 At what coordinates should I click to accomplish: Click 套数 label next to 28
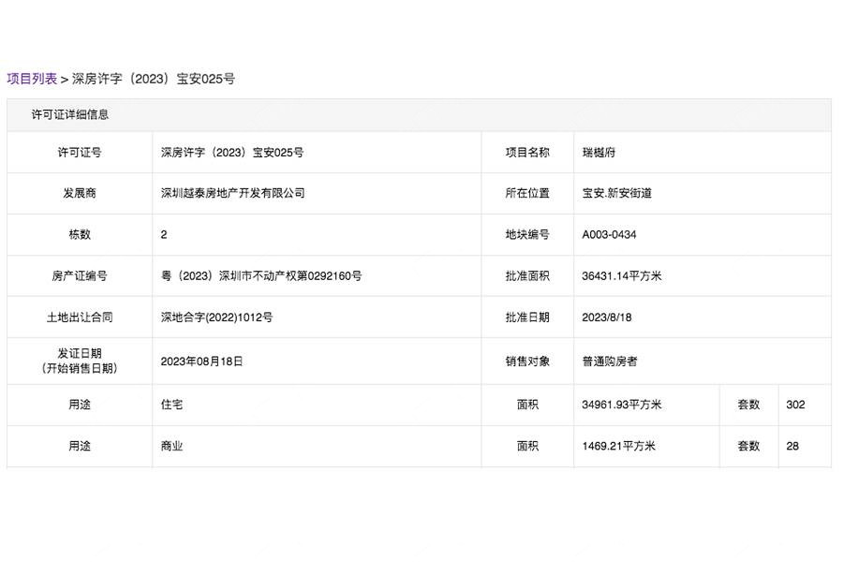click(x=748, y=446)
